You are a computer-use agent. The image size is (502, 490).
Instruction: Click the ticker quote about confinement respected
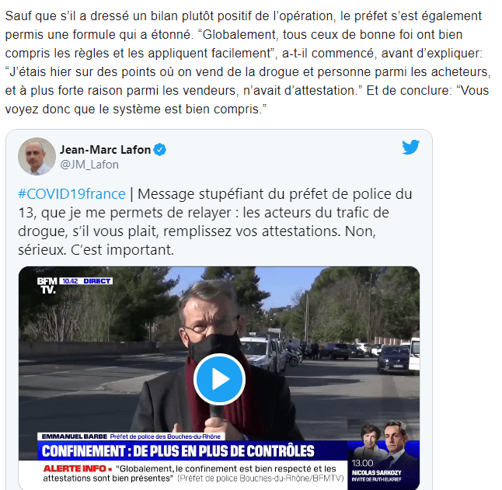click(193, 474)
